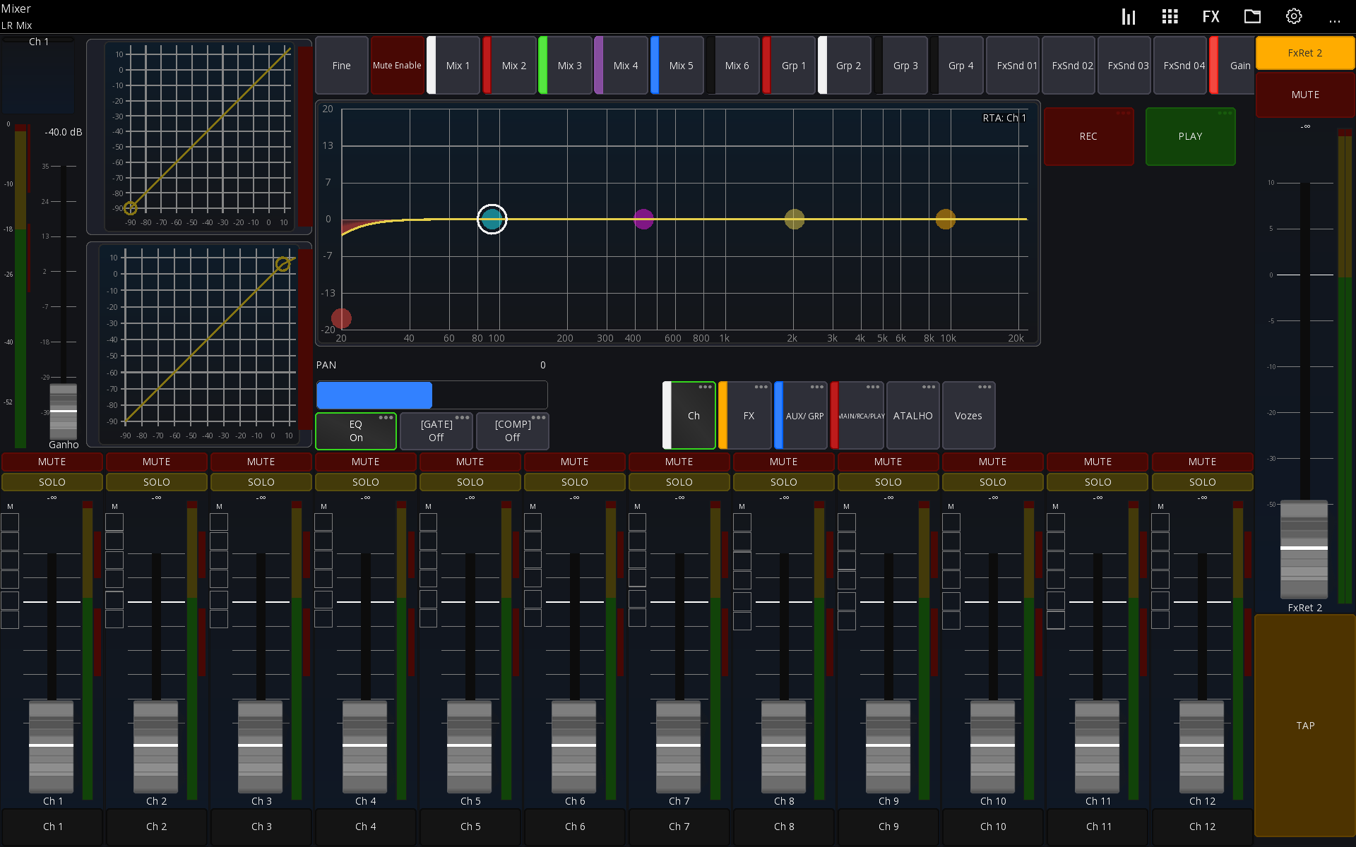Click the Ch 3 fader knob
Viewport: 1356px width, 847px height.
(x=261, y=746)
